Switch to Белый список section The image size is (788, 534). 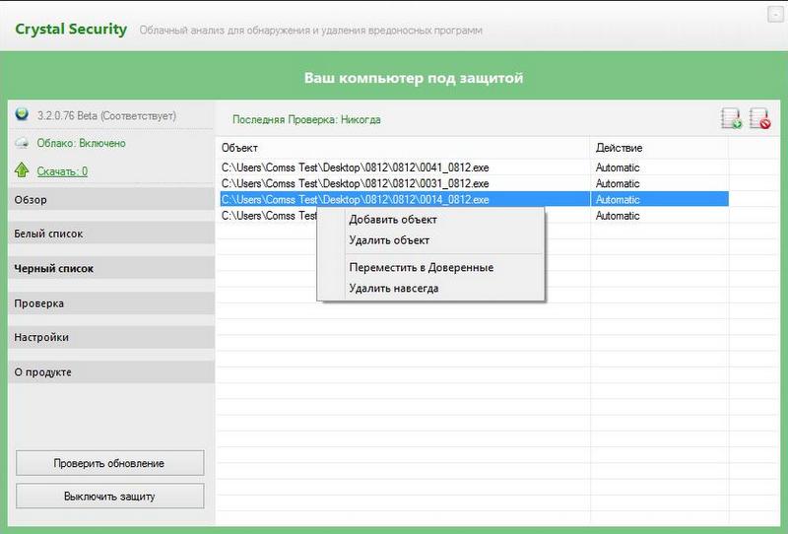(x=111, y=234)
